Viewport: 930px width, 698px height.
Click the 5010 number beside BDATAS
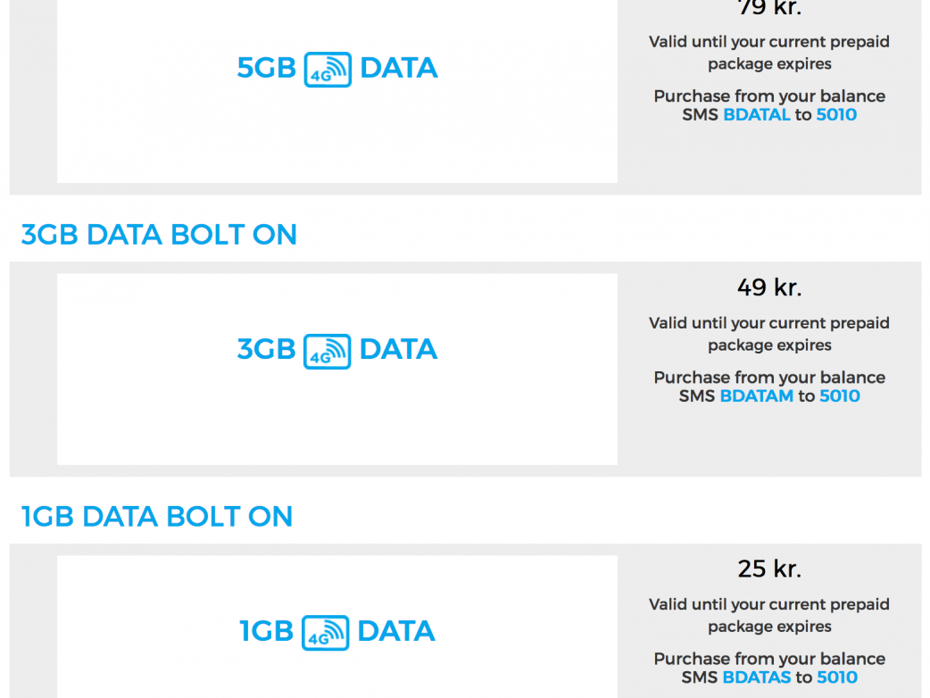click(x=837, y=677)
